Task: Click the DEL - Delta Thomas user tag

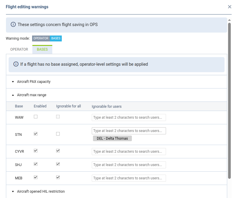Action: click(x=112, y=139)
